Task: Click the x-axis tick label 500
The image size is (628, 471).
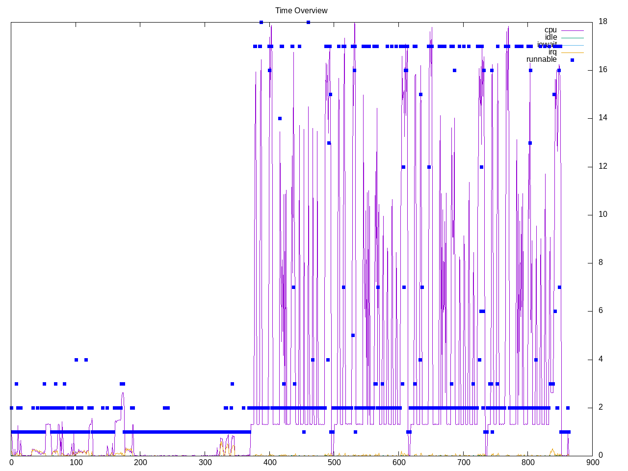Action: (x=334, y=462)
